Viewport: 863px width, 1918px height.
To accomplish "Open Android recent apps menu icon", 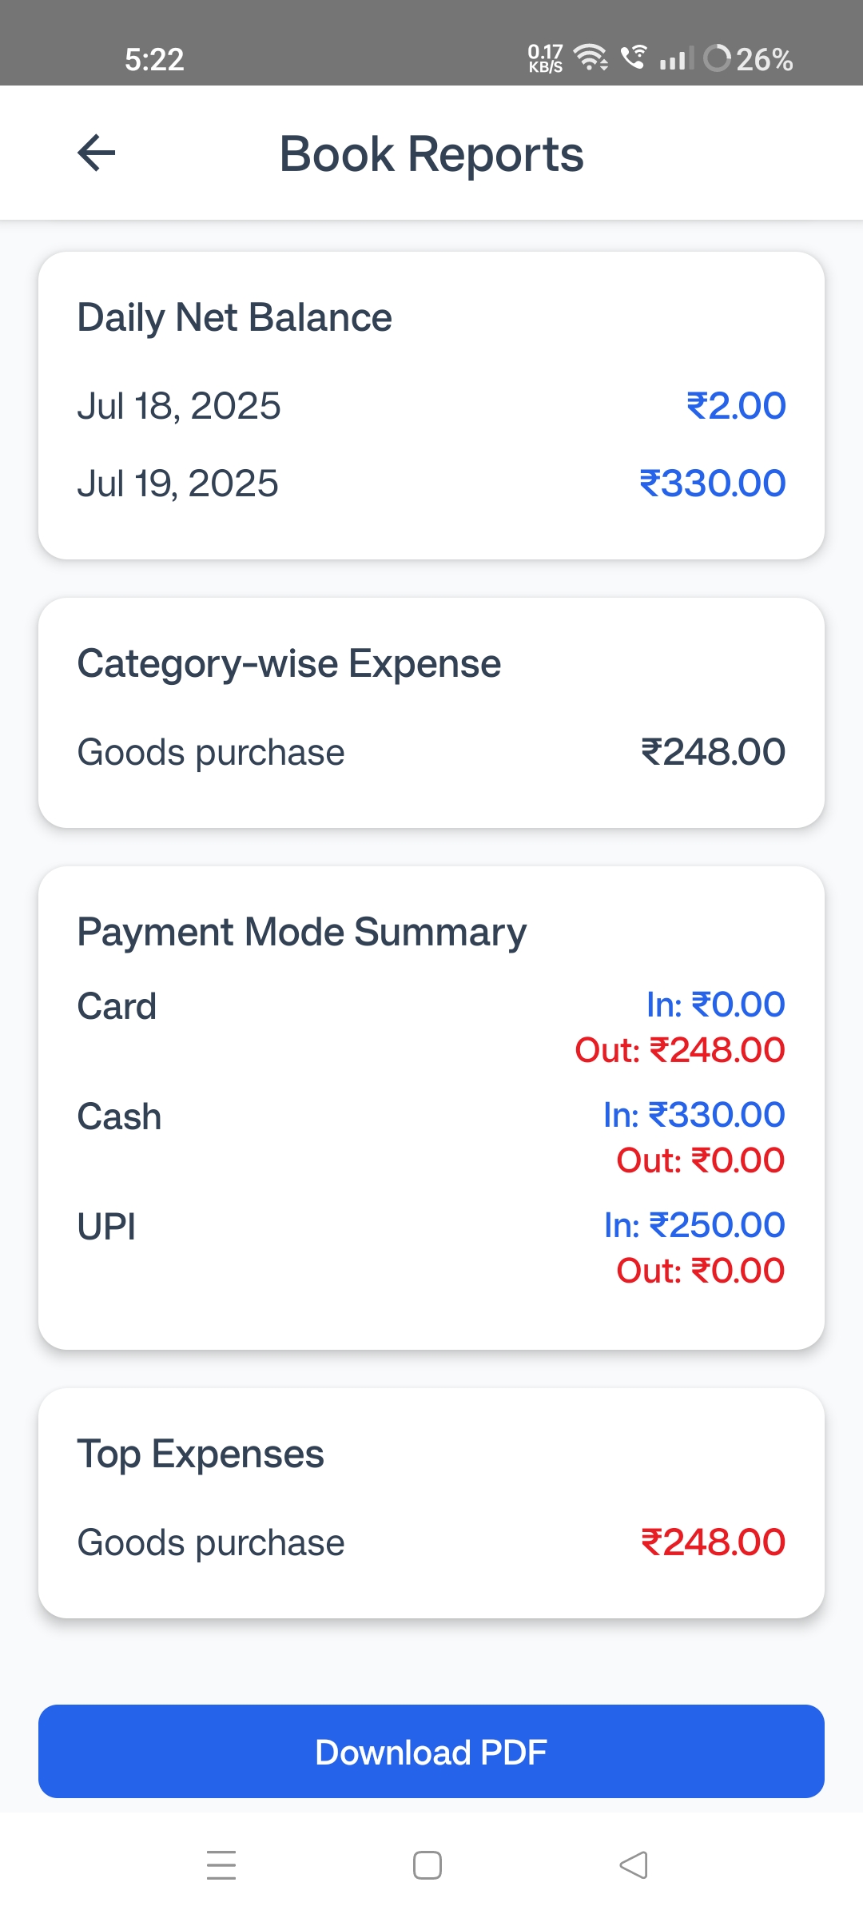I will pos(221,1864).
